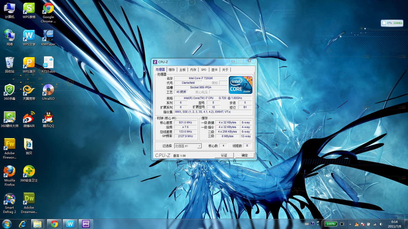Click the taskbar clock showing 0:14

click(x=394, y=224)
